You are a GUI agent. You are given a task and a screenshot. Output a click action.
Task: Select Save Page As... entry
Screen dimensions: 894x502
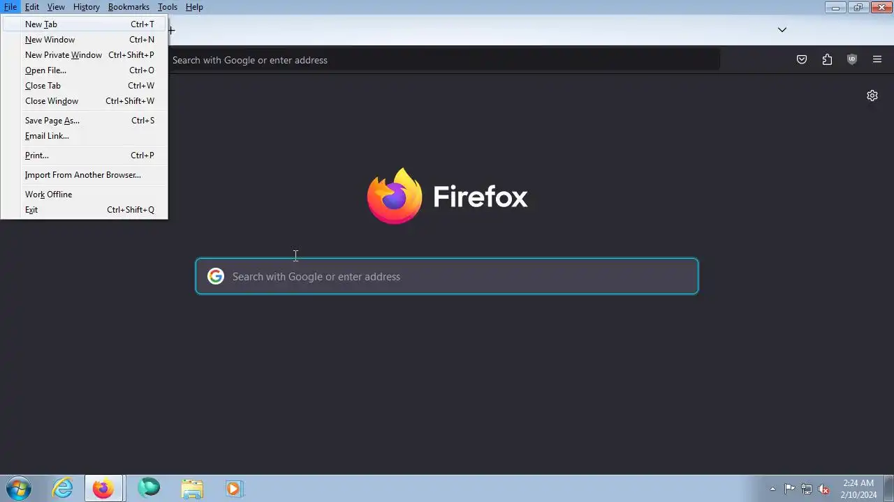click(x=84, y=121)
